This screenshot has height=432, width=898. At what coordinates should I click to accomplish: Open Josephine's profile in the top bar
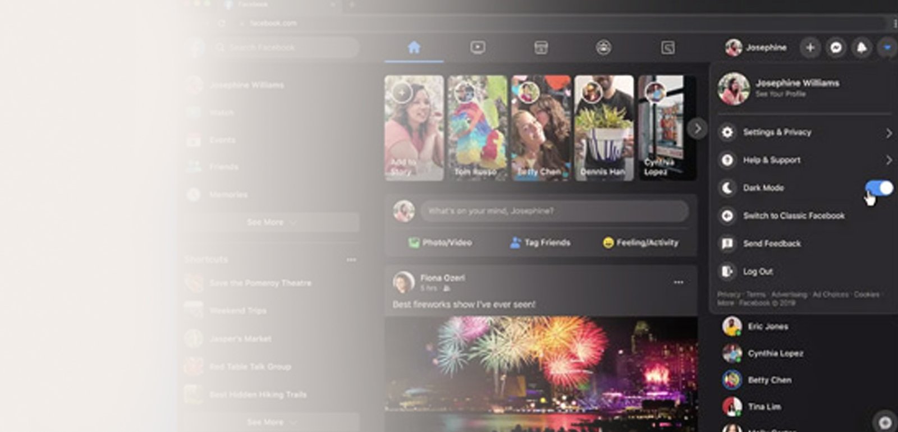pyautogui.click(x=756, y=48)
